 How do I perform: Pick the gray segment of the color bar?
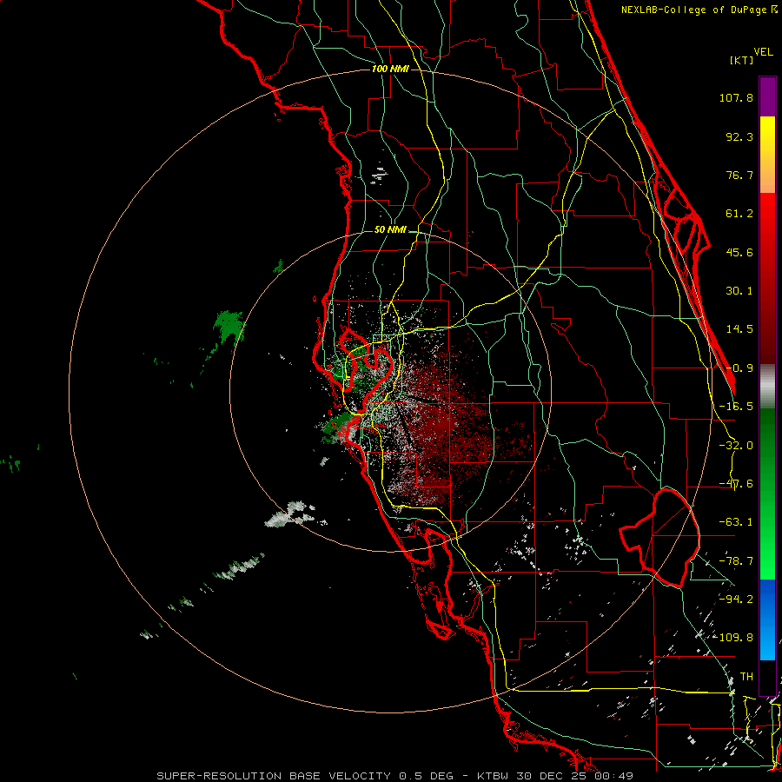(x=767, y=386)
